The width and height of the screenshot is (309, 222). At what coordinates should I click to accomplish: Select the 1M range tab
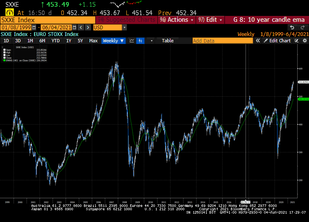(30, 41)
